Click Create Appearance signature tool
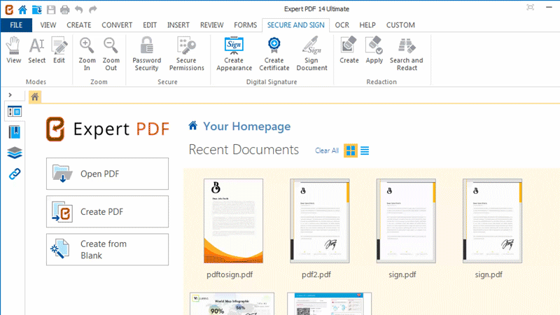 point(234,54)
